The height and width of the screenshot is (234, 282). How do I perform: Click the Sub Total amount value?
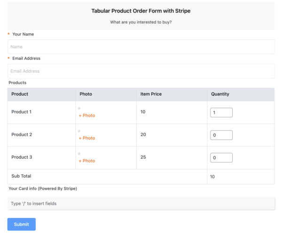[212, 177]
